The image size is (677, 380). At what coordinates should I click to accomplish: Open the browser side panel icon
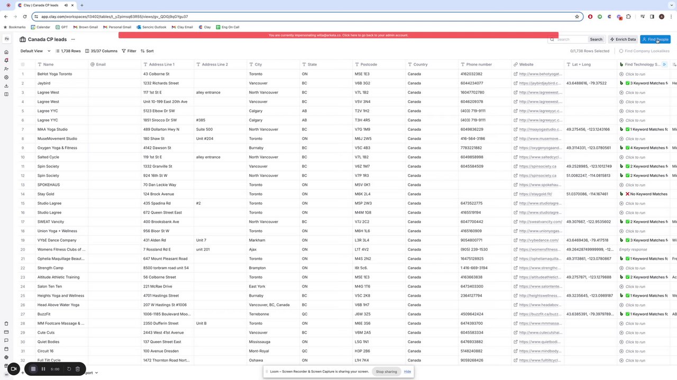pos(652,16)
